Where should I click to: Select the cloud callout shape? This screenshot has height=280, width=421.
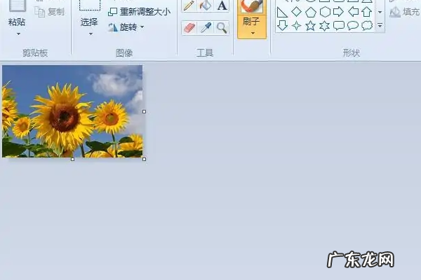click(366, 26)
